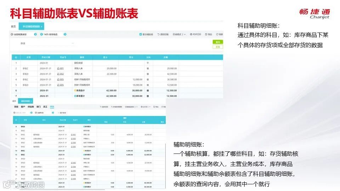
Task: Select the 科目辅助明细账 tab label
Action: point(31,27)
